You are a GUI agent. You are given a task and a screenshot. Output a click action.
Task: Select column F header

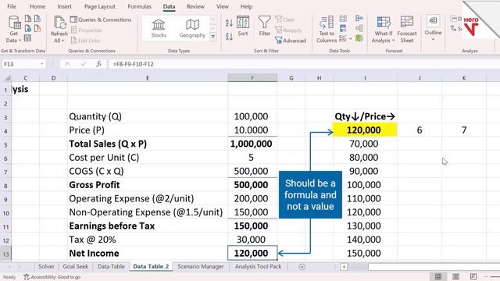click(252, 78)
